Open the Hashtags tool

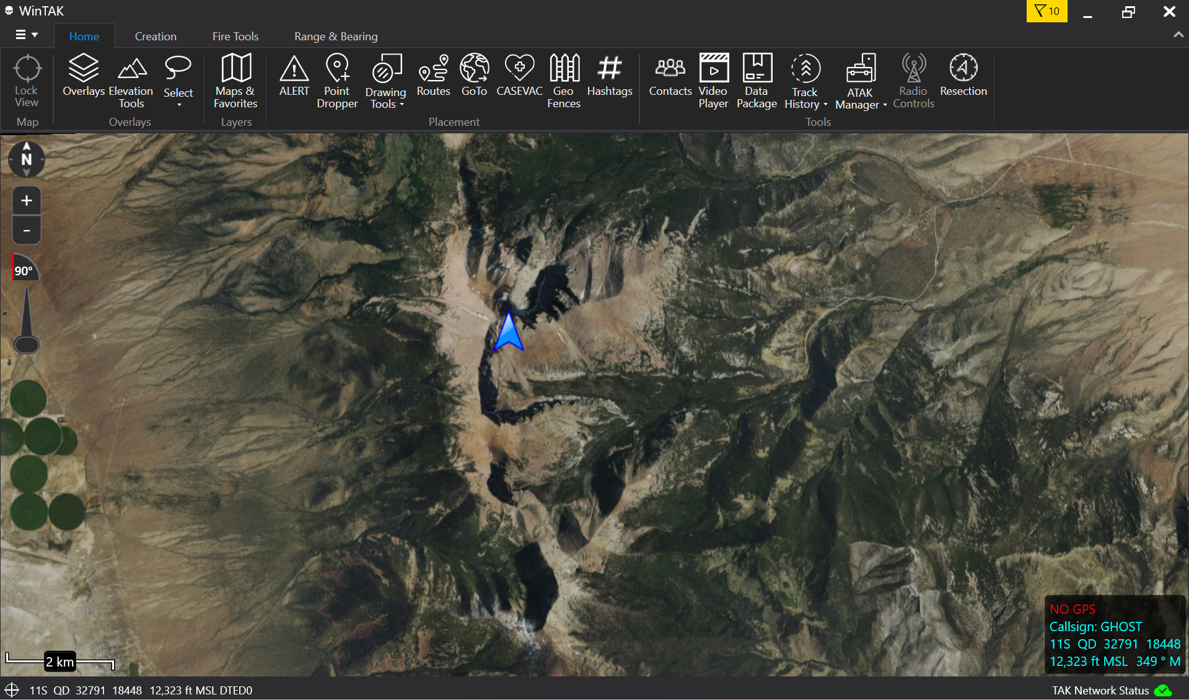(610, 75)
